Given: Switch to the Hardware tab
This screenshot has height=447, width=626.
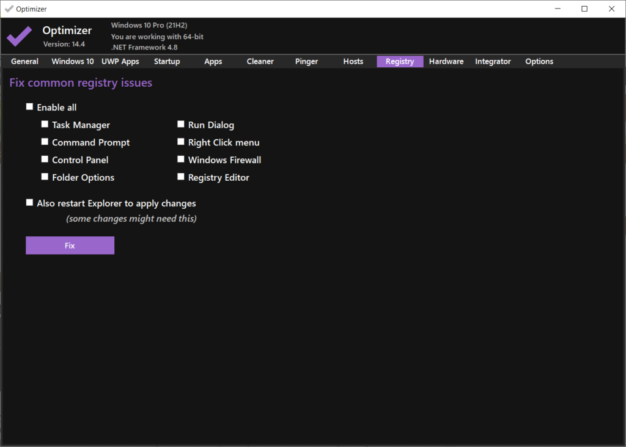Looking at the screenshot, I should coord(446,62).
